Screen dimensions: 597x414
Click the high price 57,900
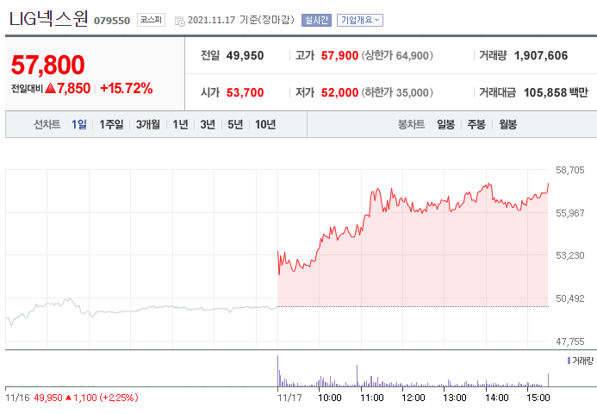click(x=339, y=56)
